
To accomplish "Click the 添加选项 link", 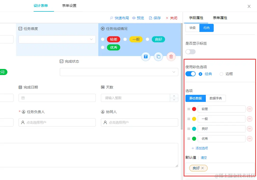I will tap(200, 148).
